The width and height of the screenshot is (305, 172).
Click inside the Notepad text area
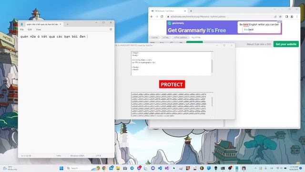pyautogui.click(x=66, y=94)
